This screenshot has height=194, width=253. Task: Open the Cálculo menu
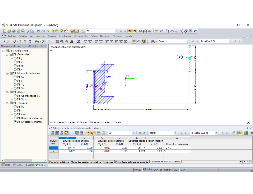click(x=52, y=36)
